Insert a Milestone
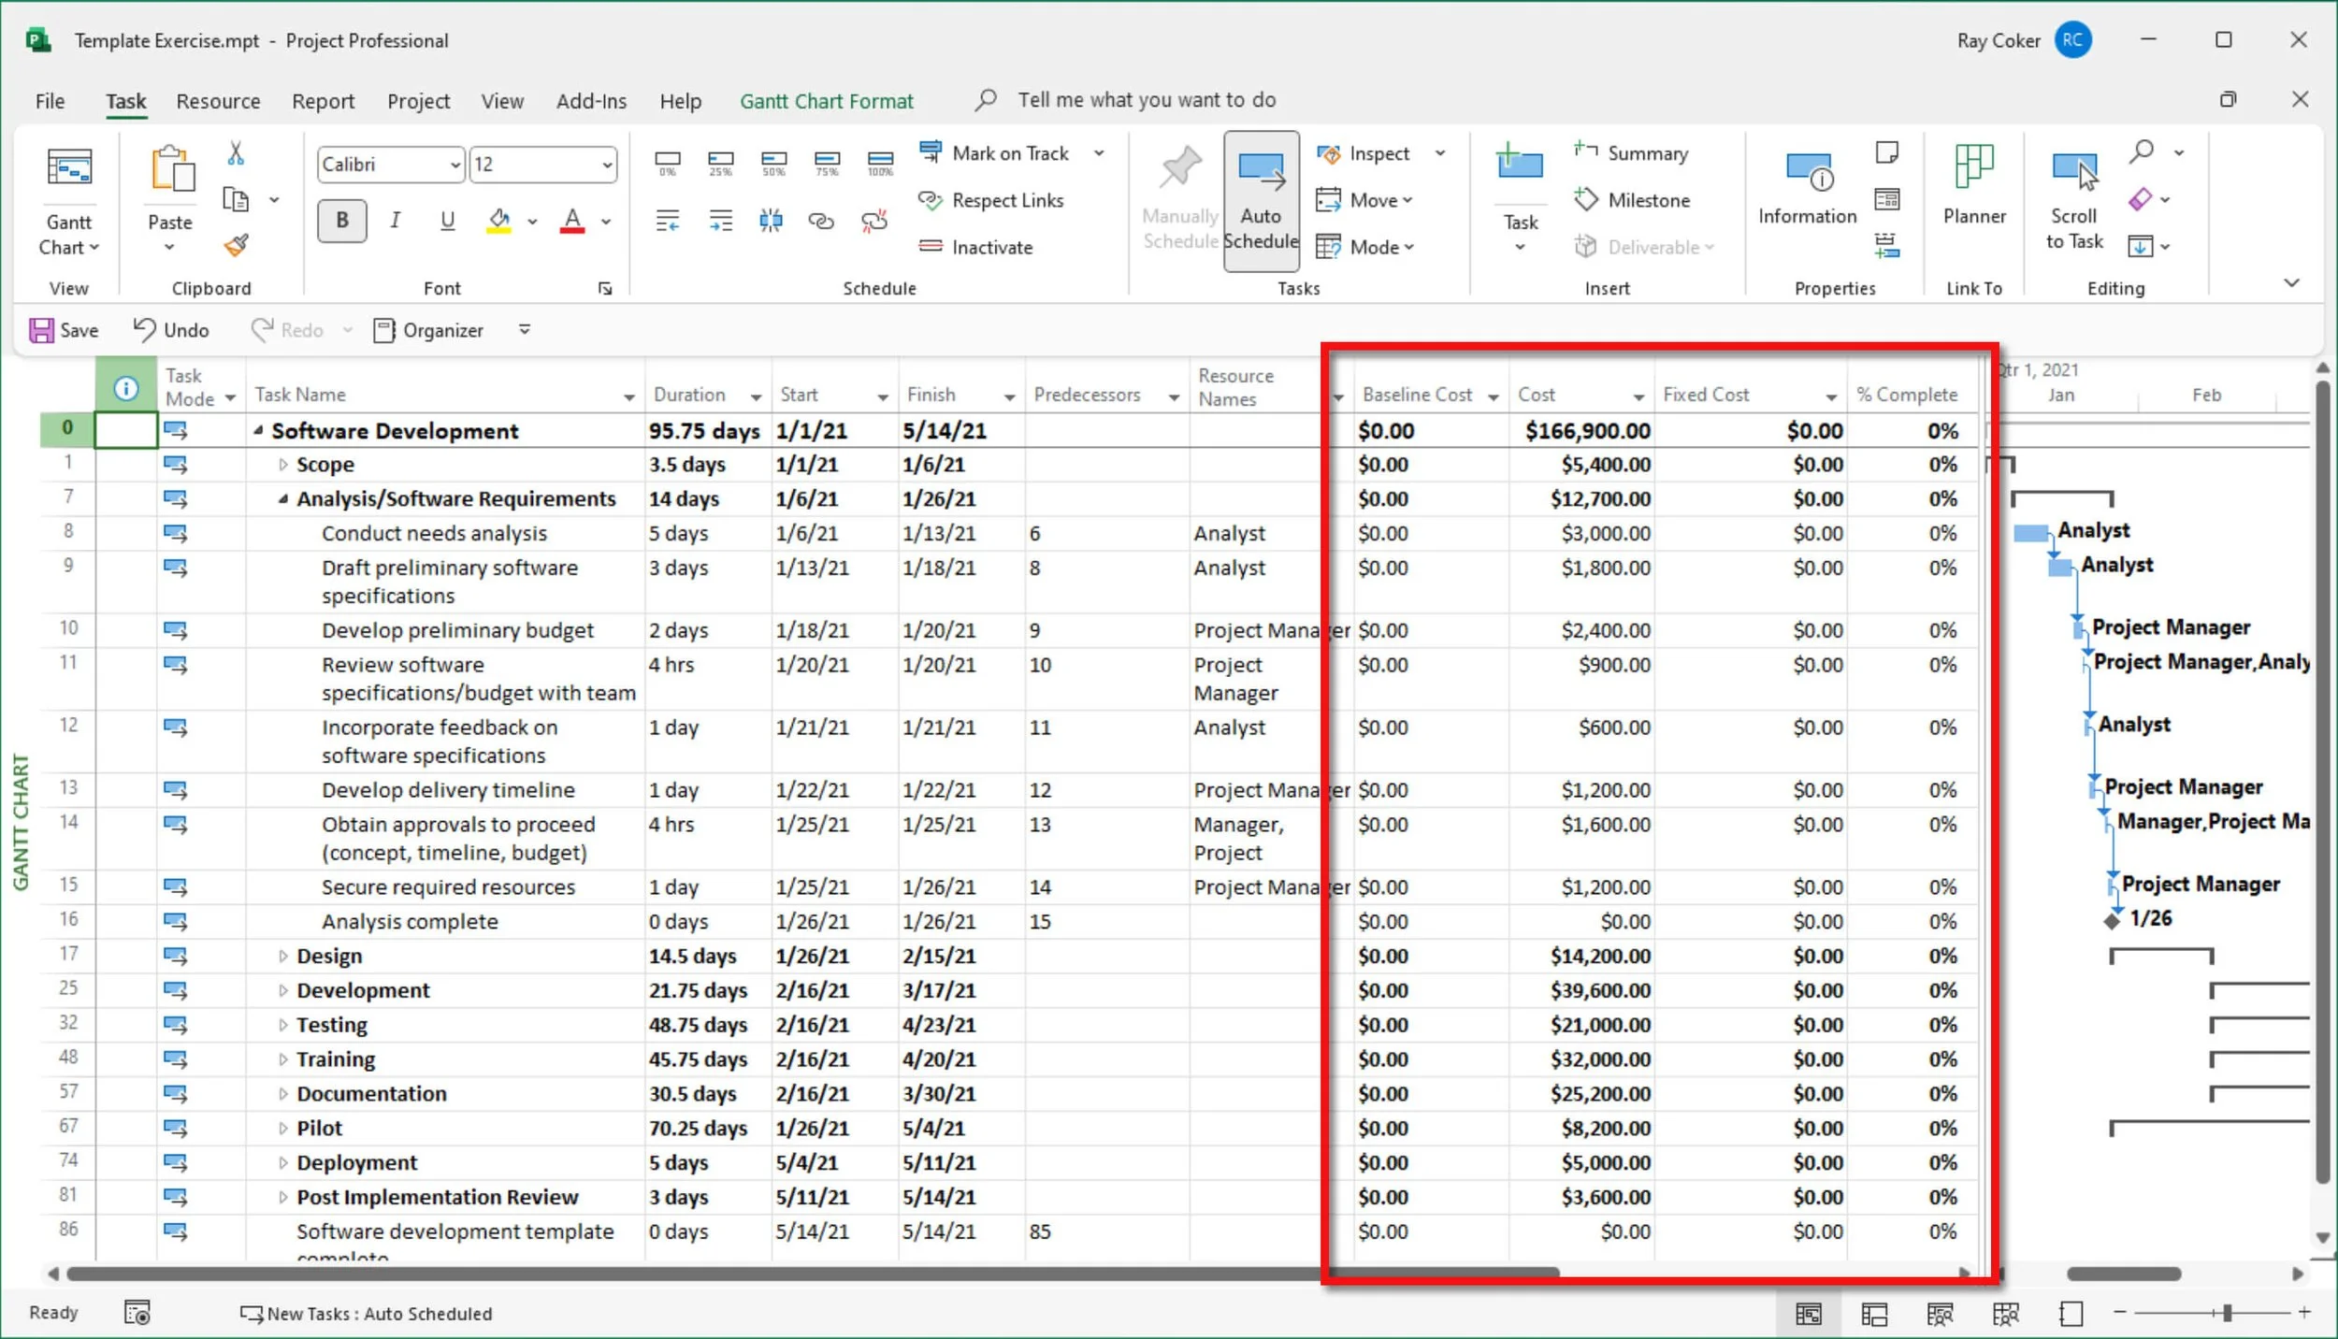Viewport: 2338px width, 1339px height. click(x=1632, y=200)
